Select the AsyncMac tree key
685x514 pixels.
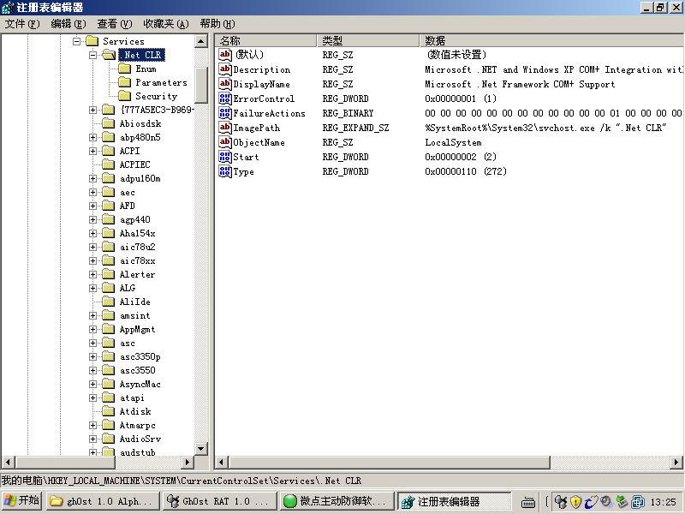click(140, 384)
